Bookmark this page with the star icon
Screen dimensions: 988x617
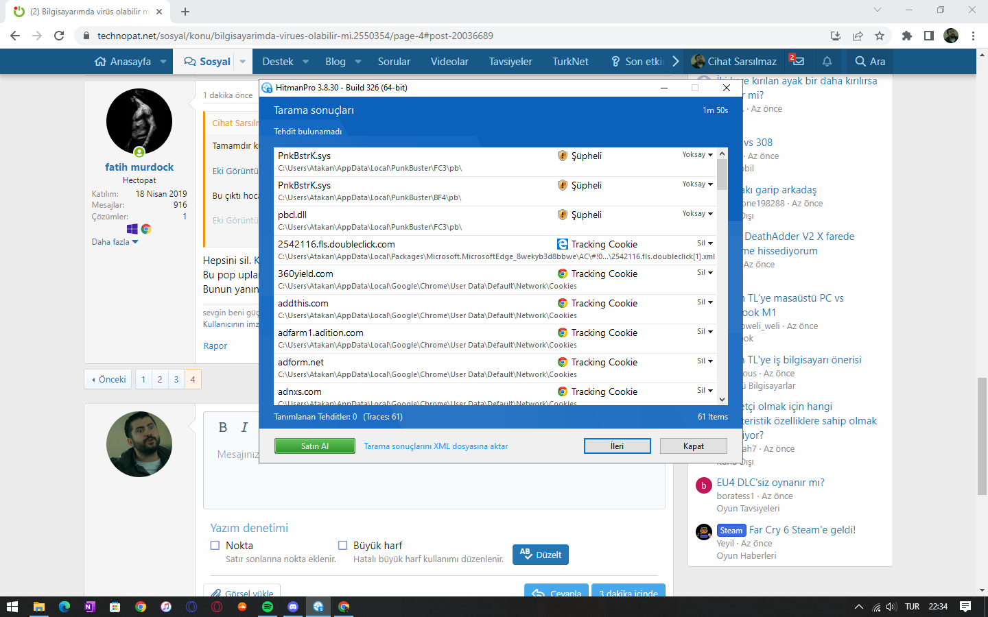coord(880,36)
